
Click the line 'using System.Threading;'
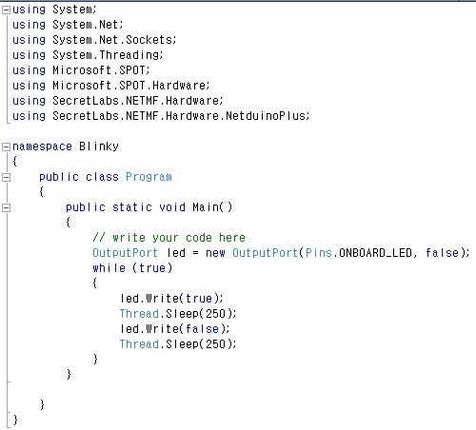click(88, 55)
